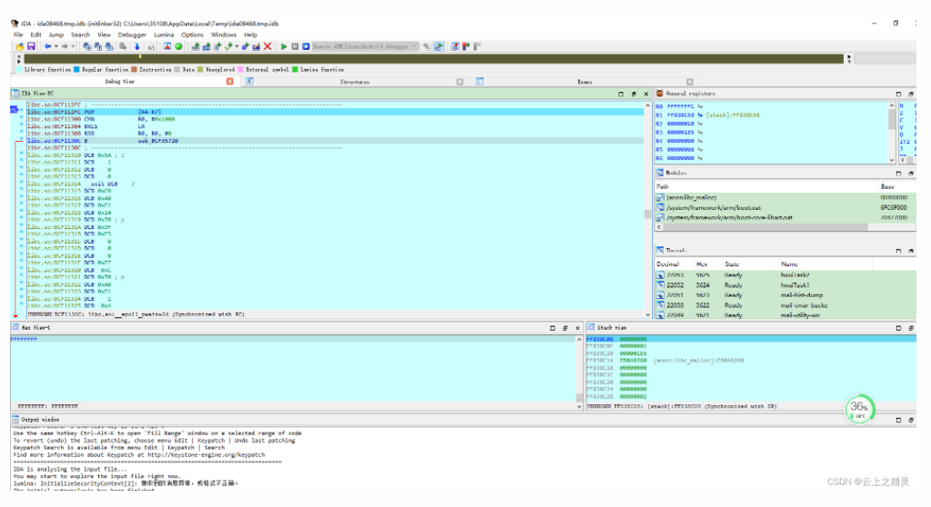Switch to the Structures tab
The width and height of the screenshot is (931, 507).
click(355, 82)
